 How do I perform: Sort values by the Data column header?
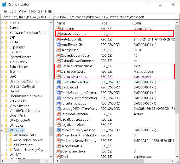point(154,23)
